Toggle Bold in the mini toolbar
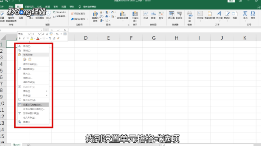The height and width of the screenshot is (146, 261). [x=20, y=38]
